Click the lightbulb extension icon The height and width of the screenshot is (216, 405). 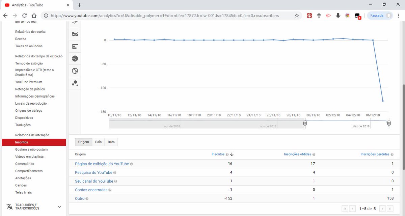pos(319,16)
